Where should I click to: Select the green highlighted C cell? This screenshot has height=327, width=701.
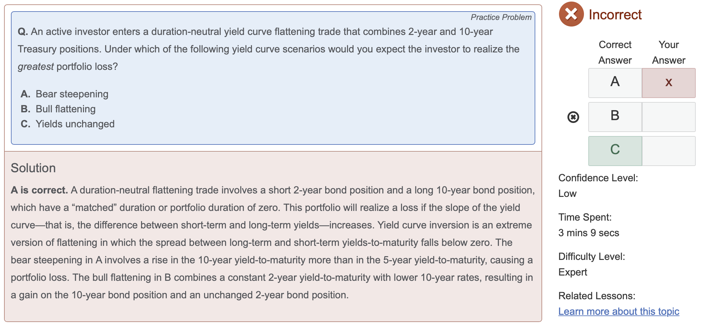tap(615, 151)
